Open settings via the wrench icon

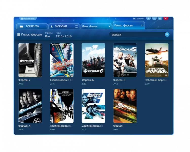(x=148, y=18)
